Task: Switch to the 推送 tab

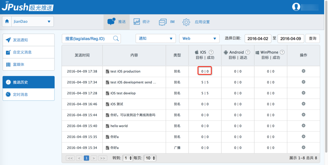Action: click(x=116, y=22)
